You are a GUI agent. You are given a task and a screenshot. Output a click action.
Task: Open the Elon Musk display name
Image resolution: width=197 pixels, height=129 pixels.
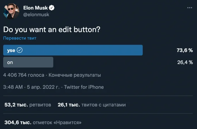(x=35, y=8)
